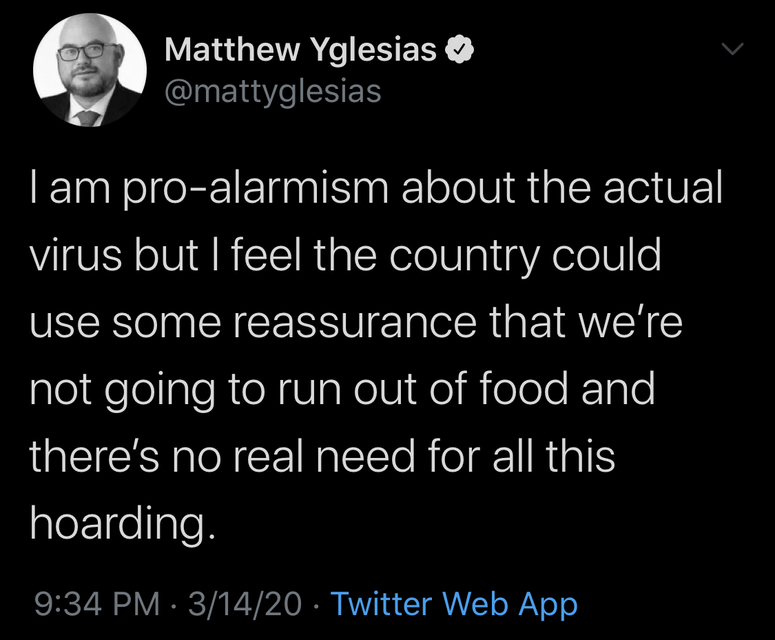Click the word "reassurance" in the tweet
This screenshot has height=640, width=775.
354,323
